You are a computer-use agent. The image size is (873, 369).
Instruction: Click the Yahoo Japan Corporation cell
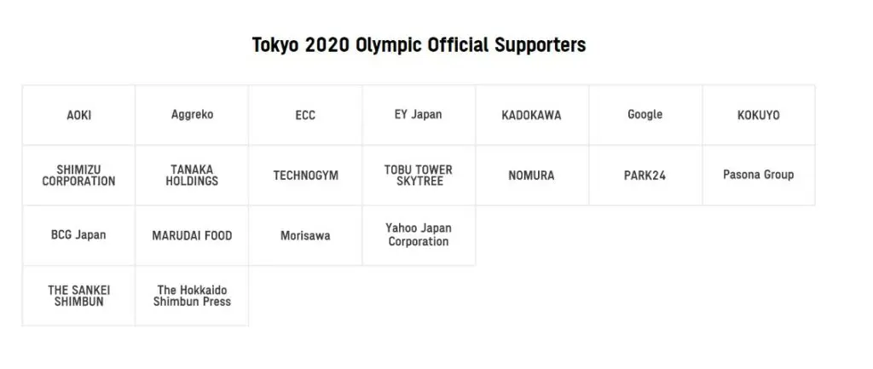pyautogui.click(x=419, y=235)
